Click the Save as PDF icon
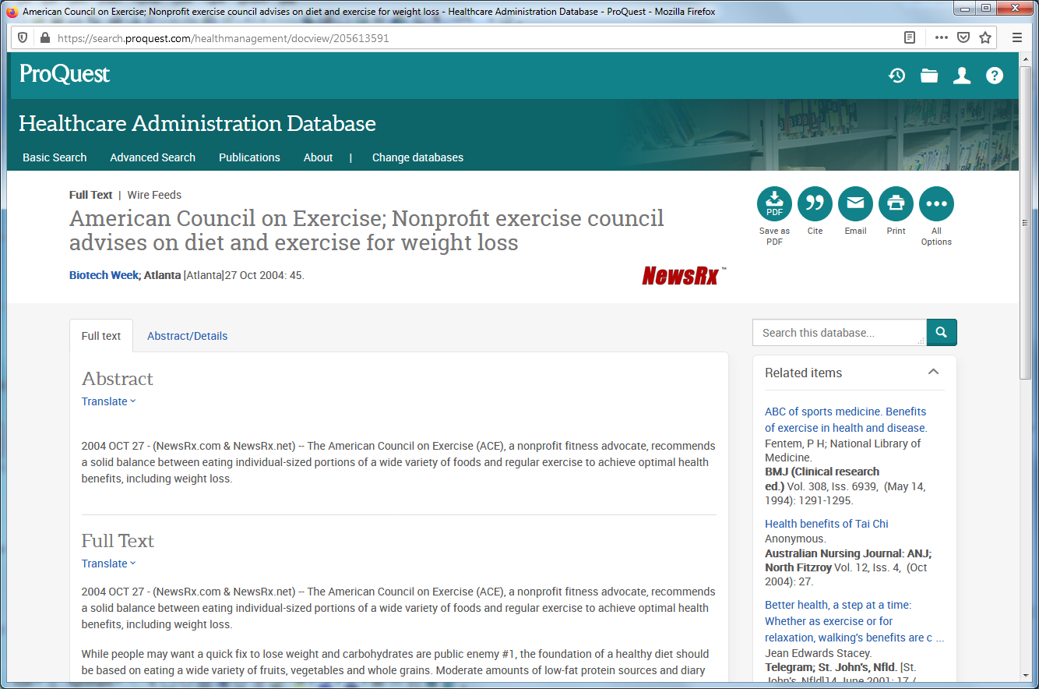The width and height of the screenshot is (1039, 689). (774, 204)
